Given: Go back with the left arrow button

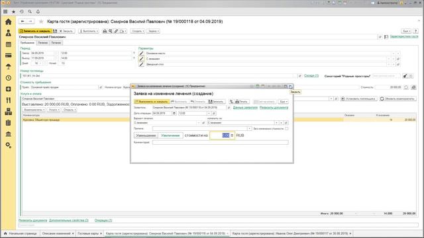Looking at the screenshot, I should tap(23, 21).
